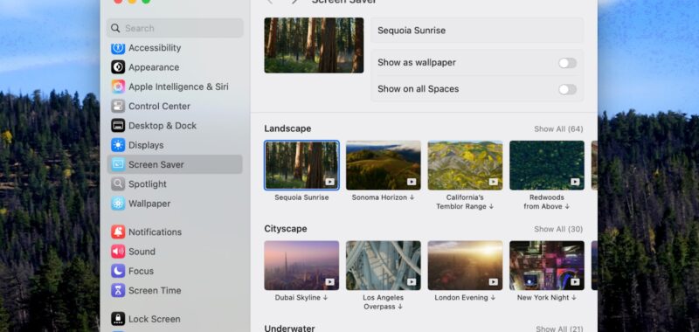Click play badge on Dubai Skyline thumbnail

329,281
